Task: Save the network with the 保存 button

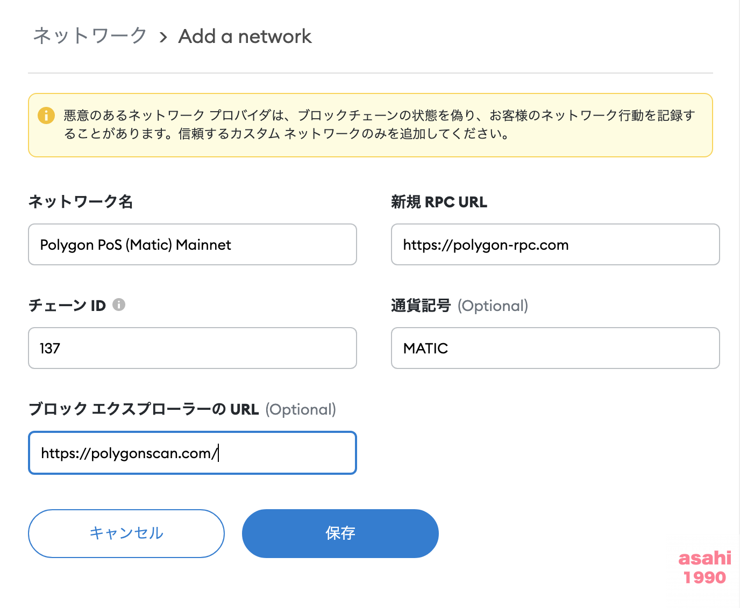Action: pyautogui.click(x=340, y=533)
